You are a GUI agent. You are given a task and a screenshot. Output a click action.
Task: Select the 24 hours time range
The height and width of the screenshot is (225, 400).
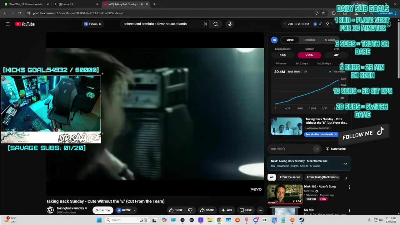point(281,63)
